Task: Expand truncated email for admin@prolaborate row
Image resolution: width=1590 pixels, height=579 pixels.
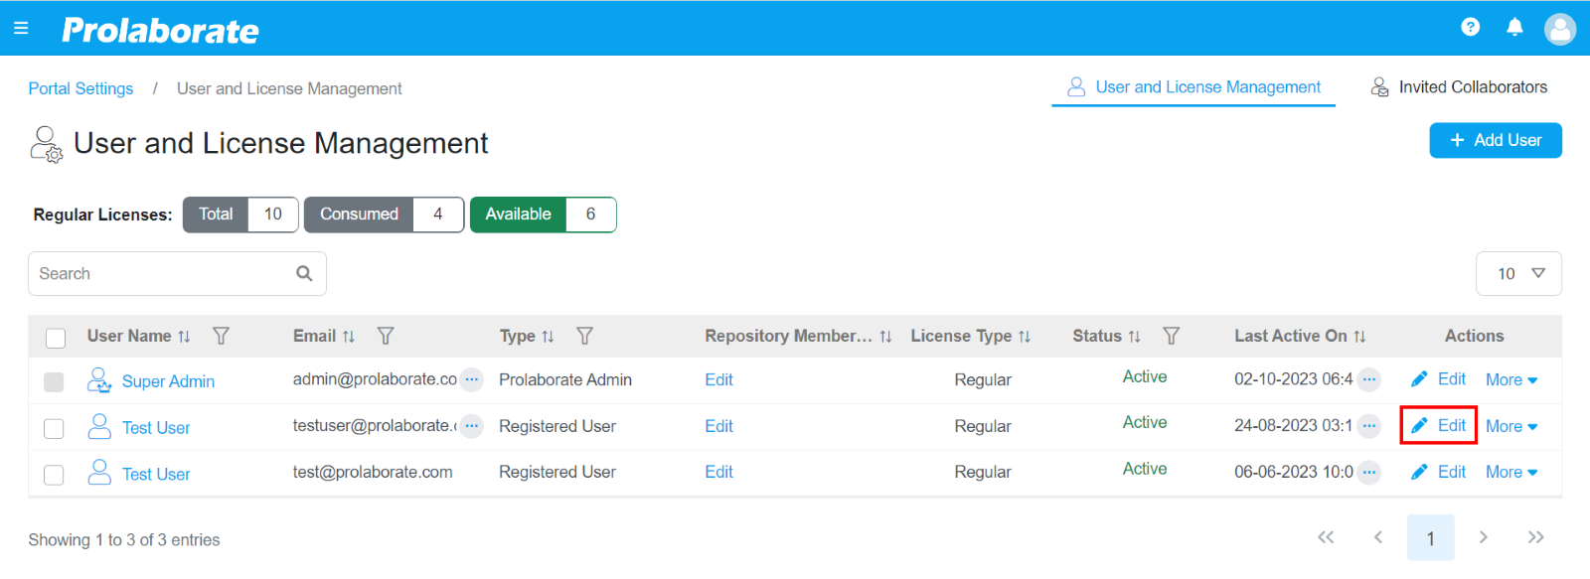Action: click(x=472, y=379)
